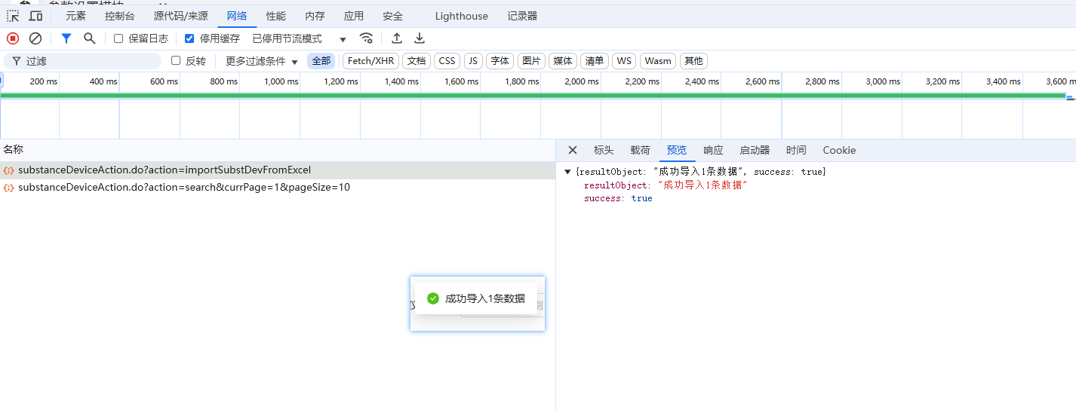The image size is (1076, 410).
Task: Open the 响应 tab in request details
Action: 713,150
